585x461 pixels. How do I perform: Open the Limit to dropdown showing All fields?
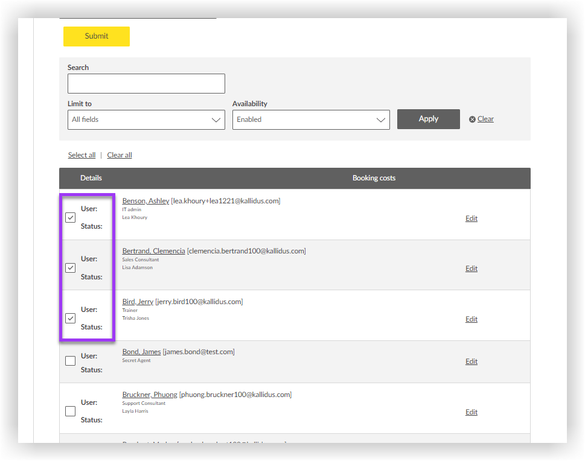tap(146, 119)
